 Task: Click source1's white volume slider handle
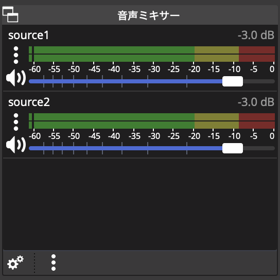click(x=233, y=81)
